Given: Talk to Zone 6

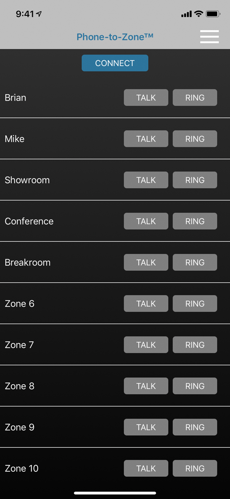Looking at the screenshot, I should click(x=146, y=303).
